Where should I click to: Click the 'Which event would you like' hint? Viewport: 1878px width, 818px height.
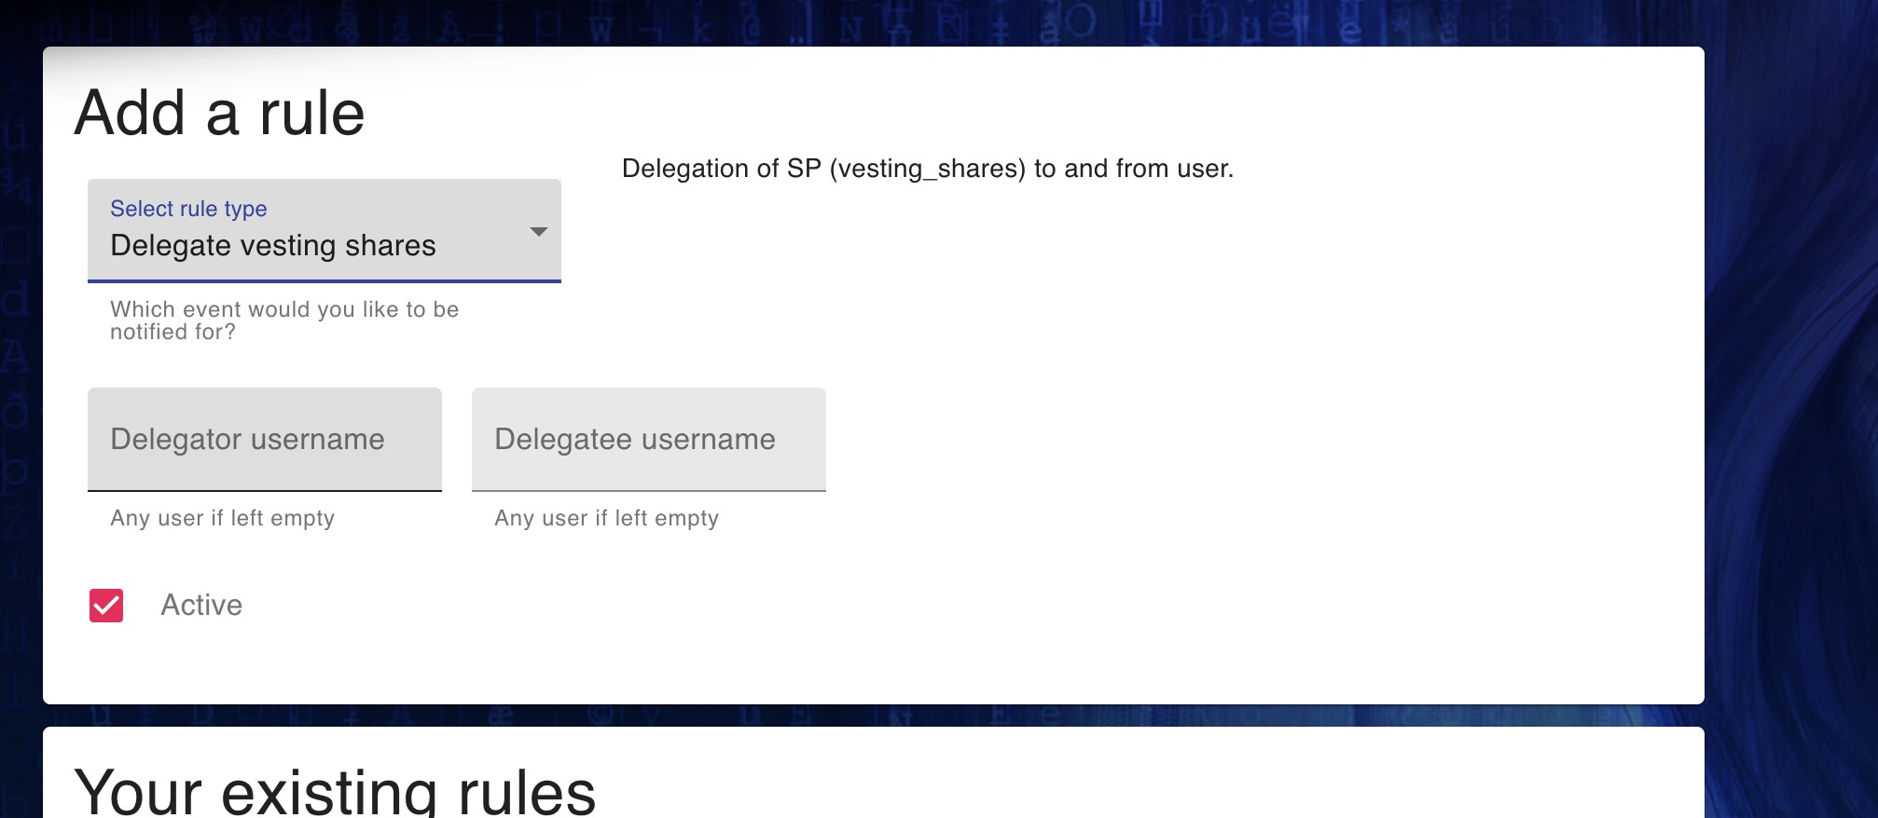[x=284, y=320]
